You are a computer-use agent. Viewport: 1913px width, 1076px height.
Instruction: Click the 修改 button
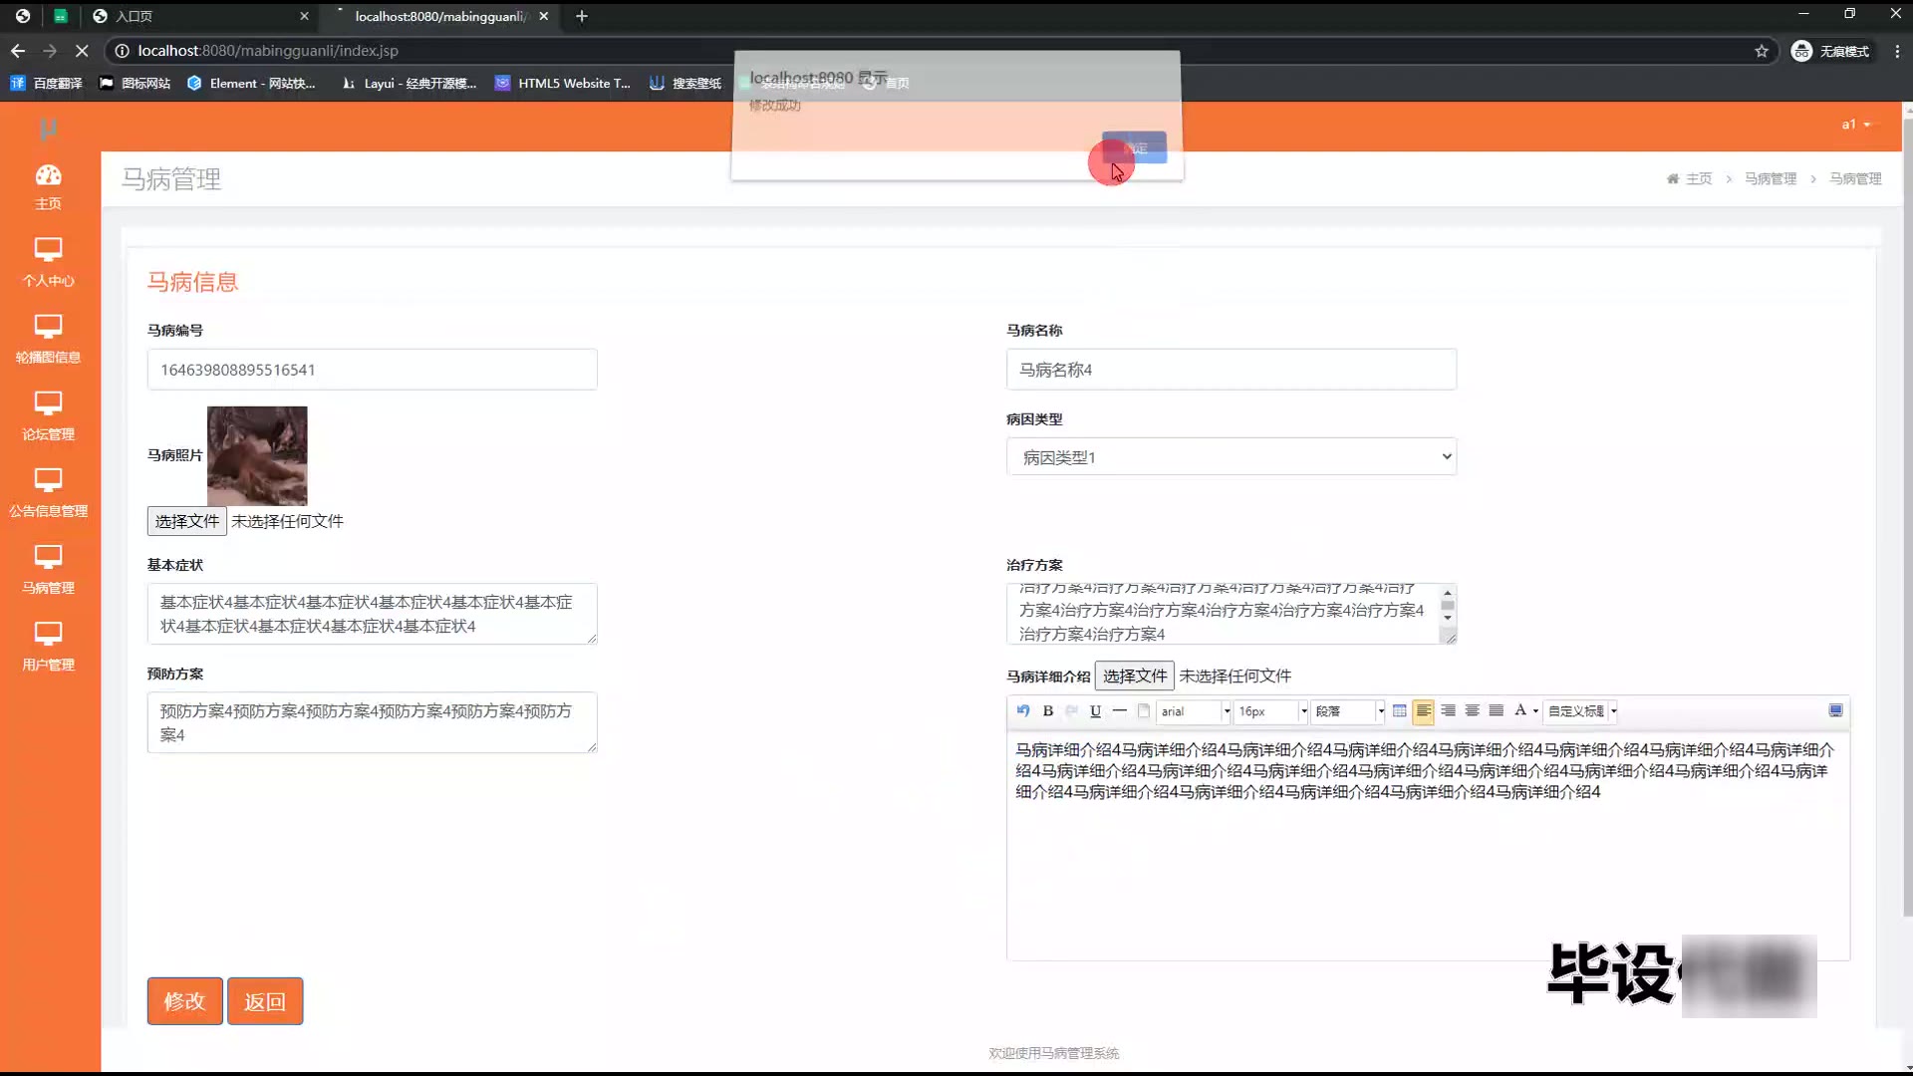coord(185,1001)
